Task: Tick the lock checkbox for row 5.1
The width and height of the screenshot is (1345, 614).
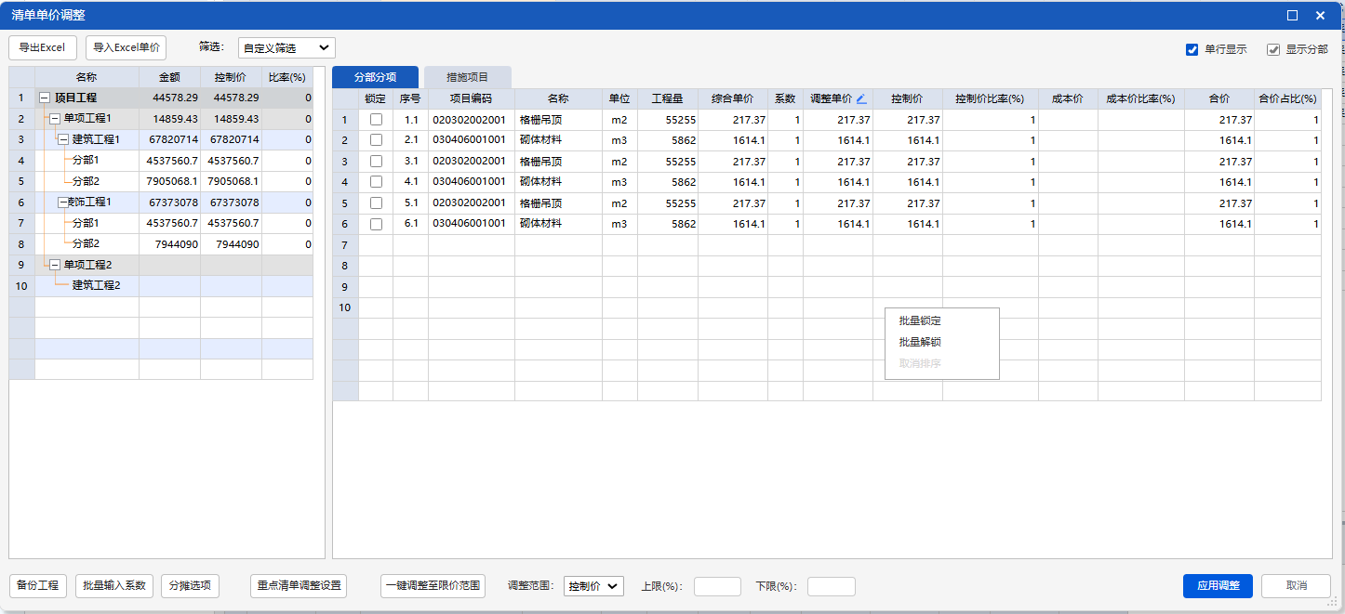Action: [x=376, y=203]
